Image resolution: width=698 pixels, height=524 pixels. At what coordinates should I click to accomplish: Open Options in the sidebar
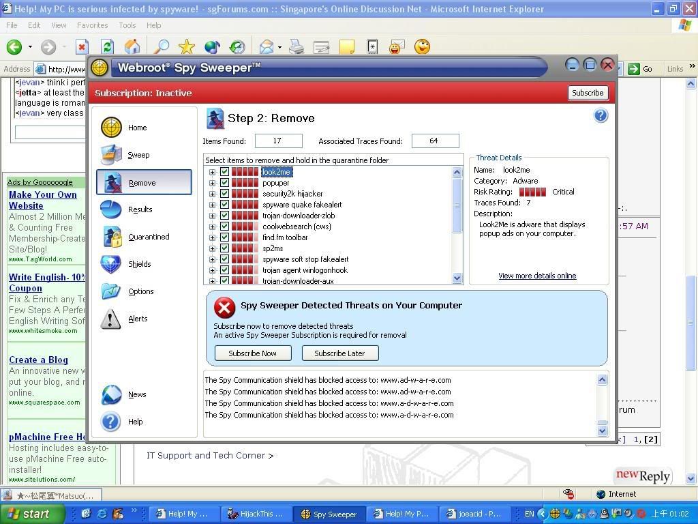click(x=140, y=291)
